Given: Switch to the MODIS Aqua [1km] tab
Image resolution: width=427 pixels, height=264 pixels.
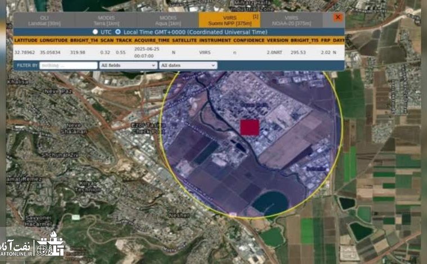Looking at the screenshot, I should coord(168,21).
